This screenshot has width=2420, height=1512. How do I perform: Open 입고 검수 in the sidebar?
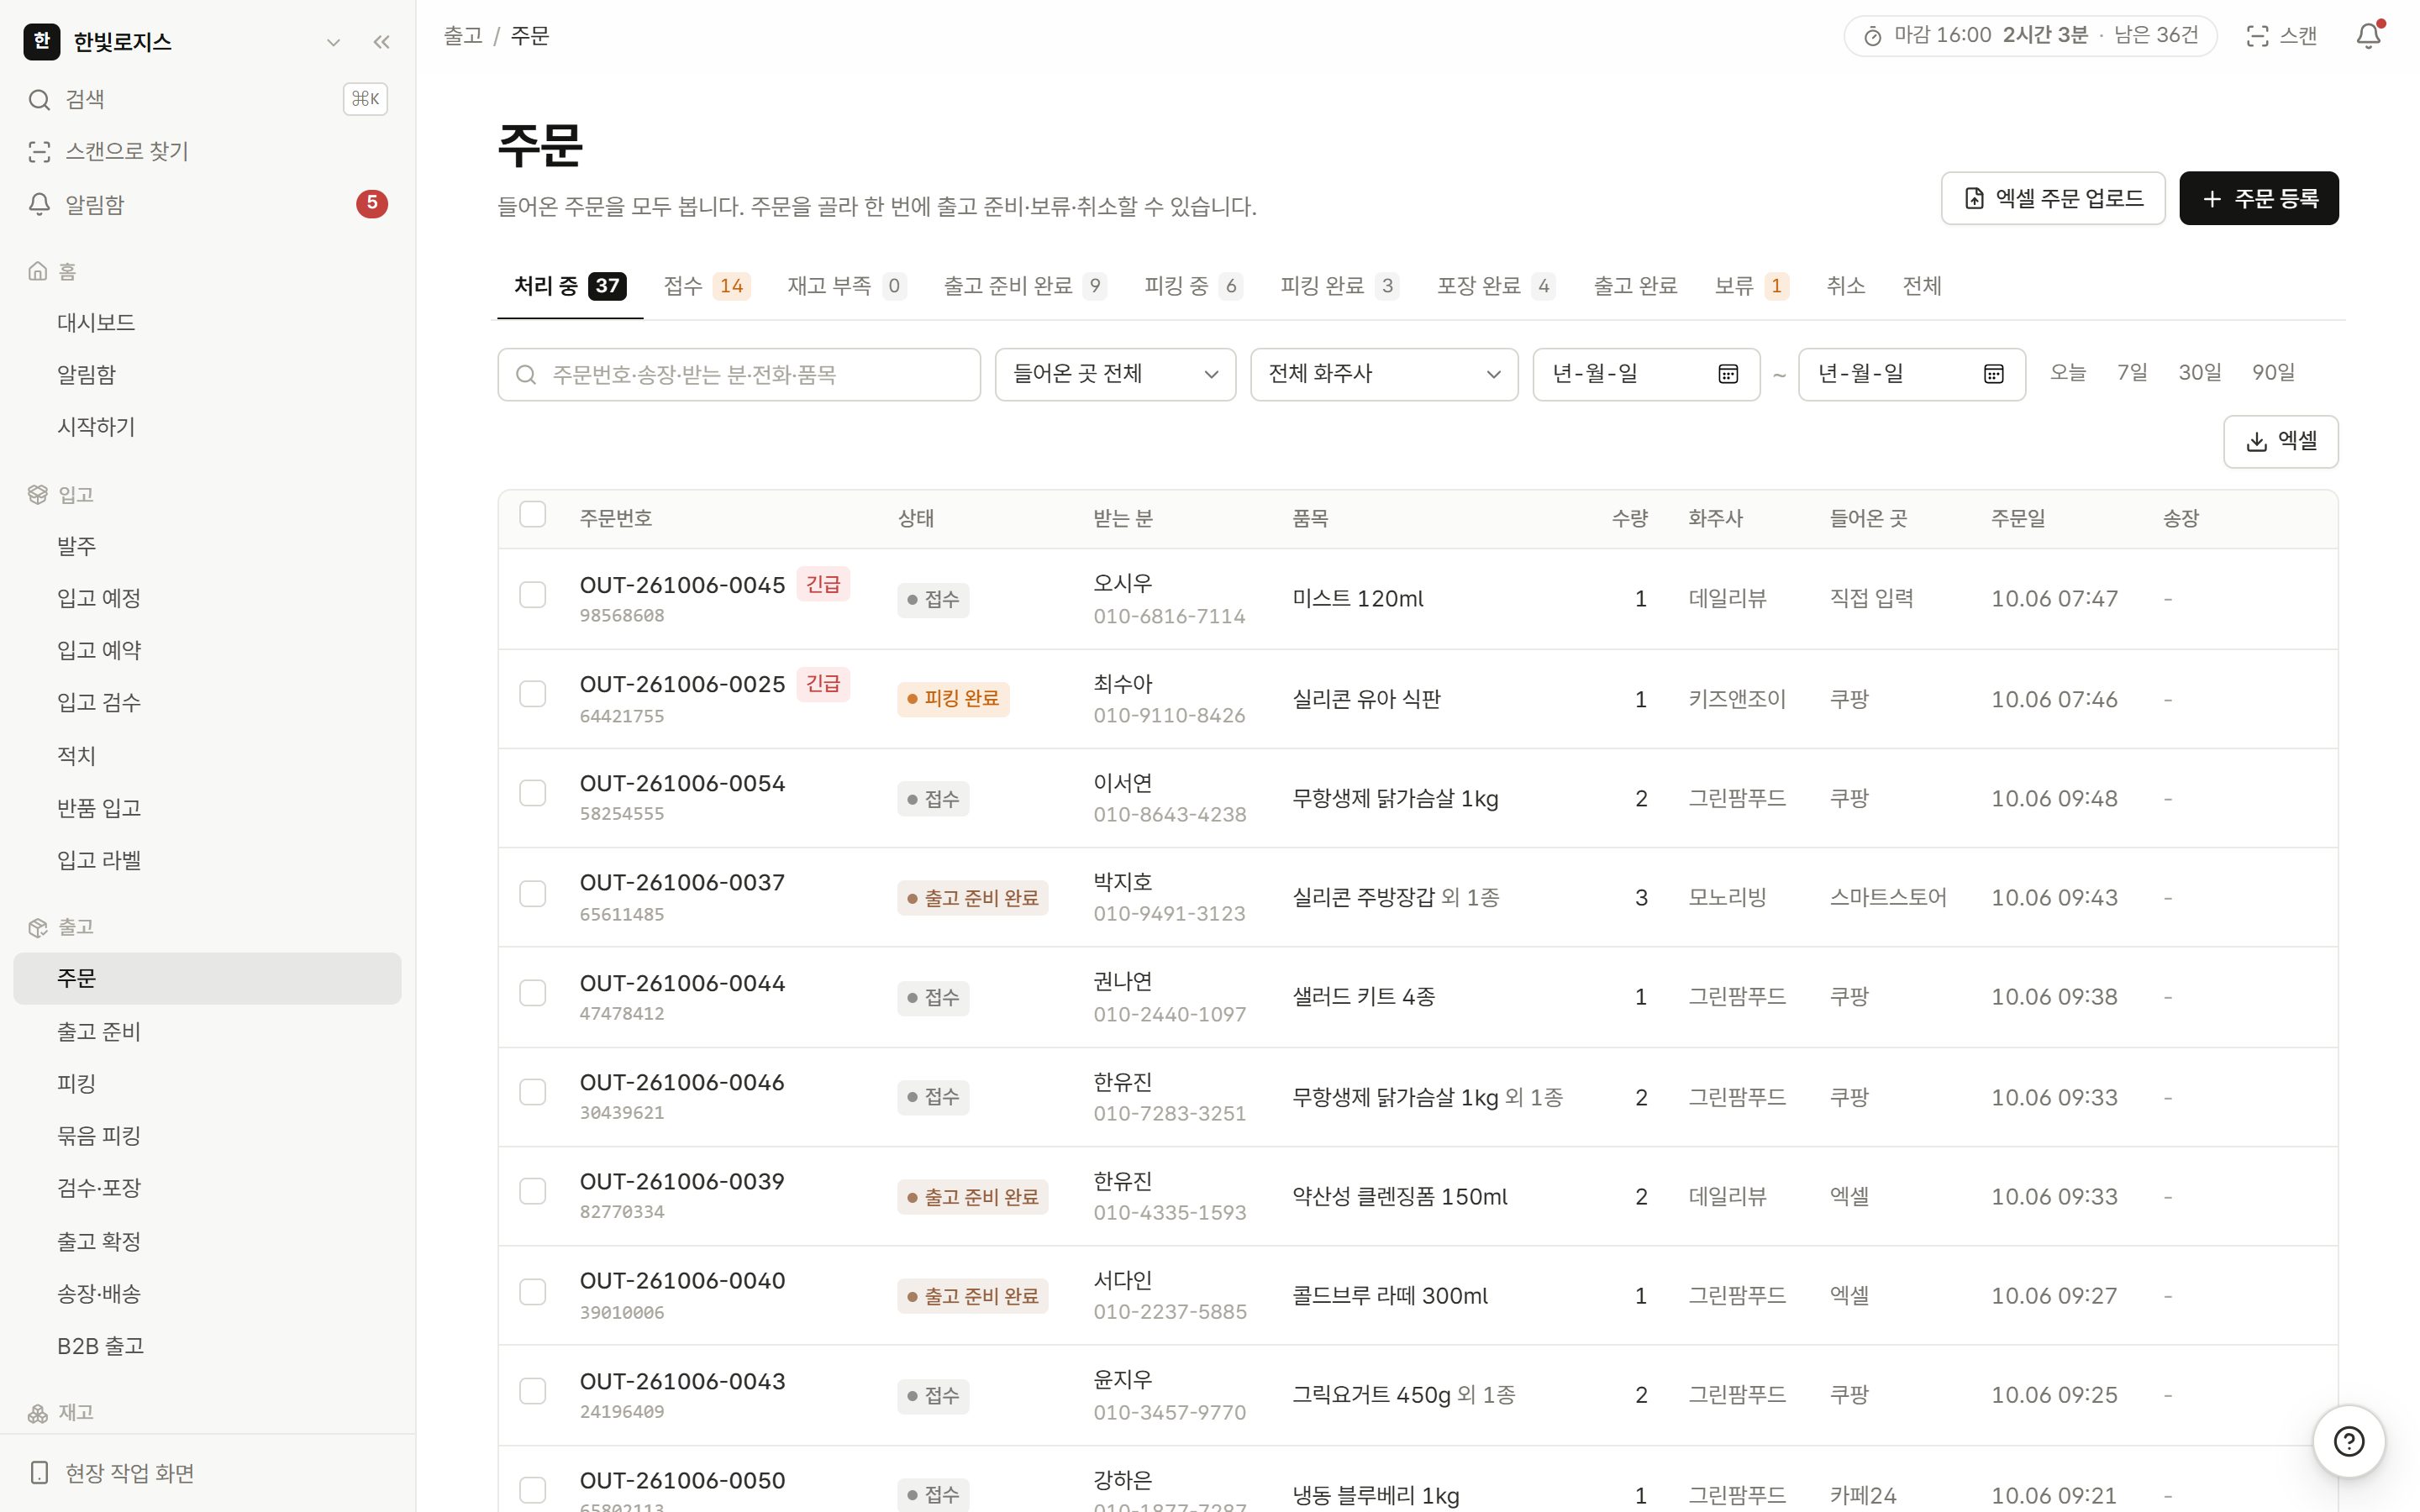coord(207,702)
